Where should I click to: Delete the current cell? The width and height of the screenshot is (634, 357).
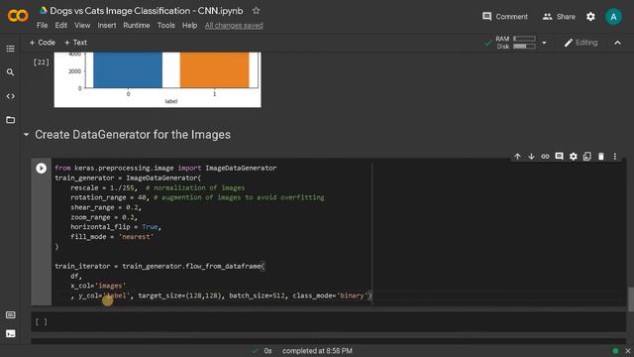601,157
